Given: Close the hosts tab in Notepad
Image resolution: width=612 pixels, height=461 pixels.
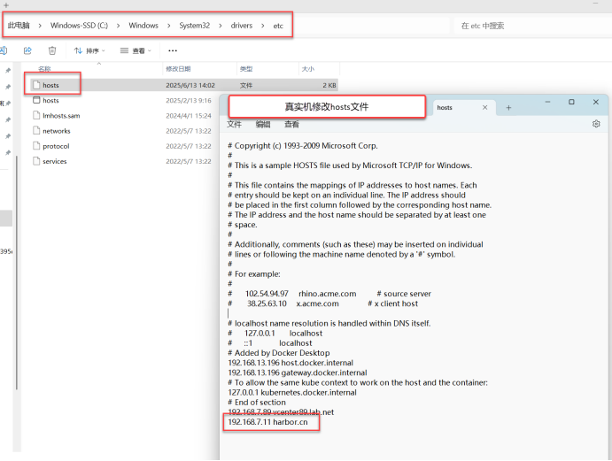Looking at the screenshot, I should 484,108.
